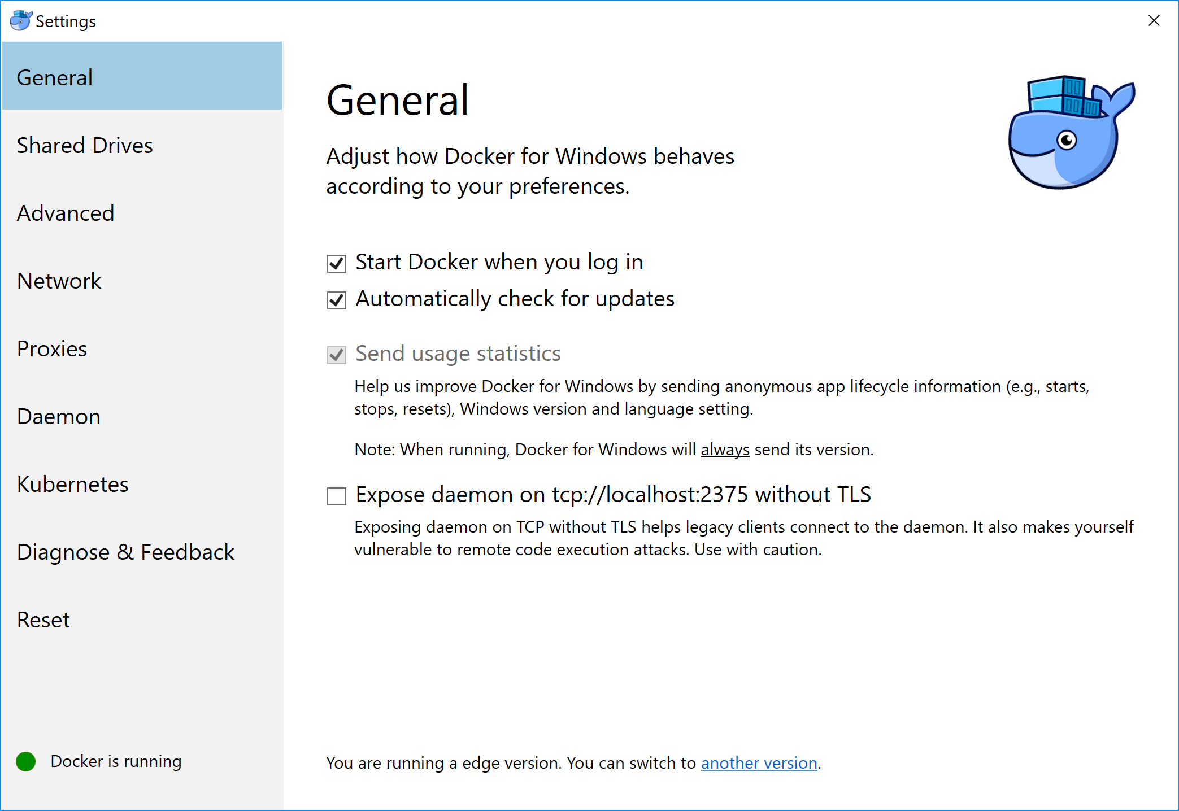Click the General page heading

[398, 101]
